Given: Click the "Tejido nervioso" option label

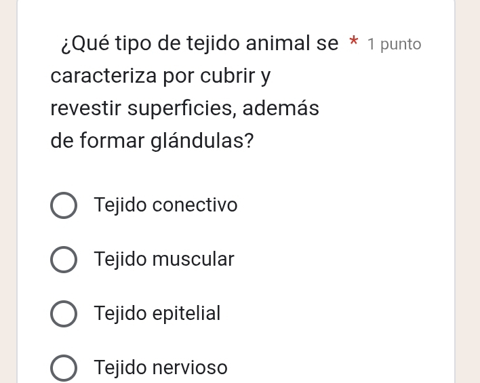Looking at the screenshot, I should [x=161, y=367].
